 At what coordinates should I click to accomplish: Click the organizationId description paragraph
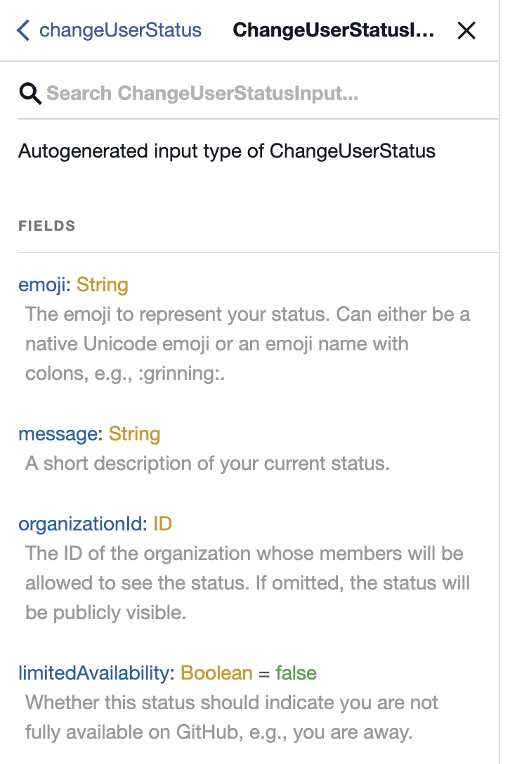click(246, 583)
